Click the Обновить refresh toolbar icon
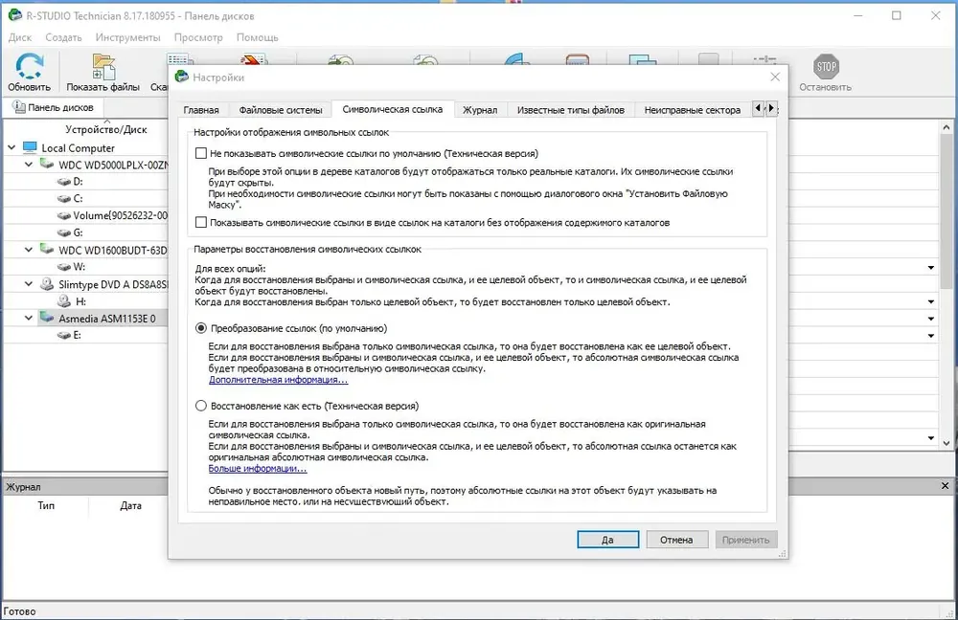This screenshot has height=620, width=958. [x=30, y=66]
